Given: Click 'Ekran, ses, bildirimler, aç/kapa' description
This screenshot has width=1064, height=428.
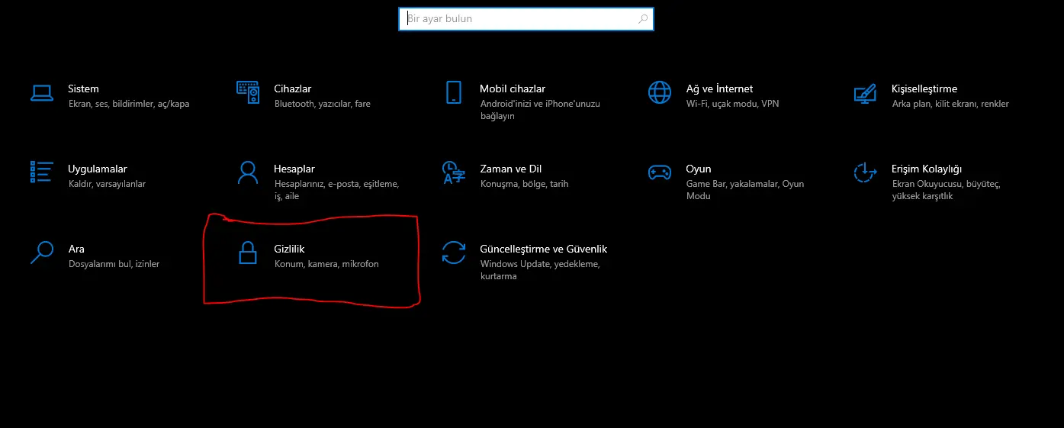Looking at the screenshot, I should (129, 104).
